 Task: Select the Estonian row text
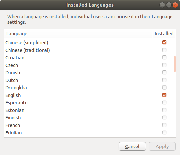[x=15, y=110]
